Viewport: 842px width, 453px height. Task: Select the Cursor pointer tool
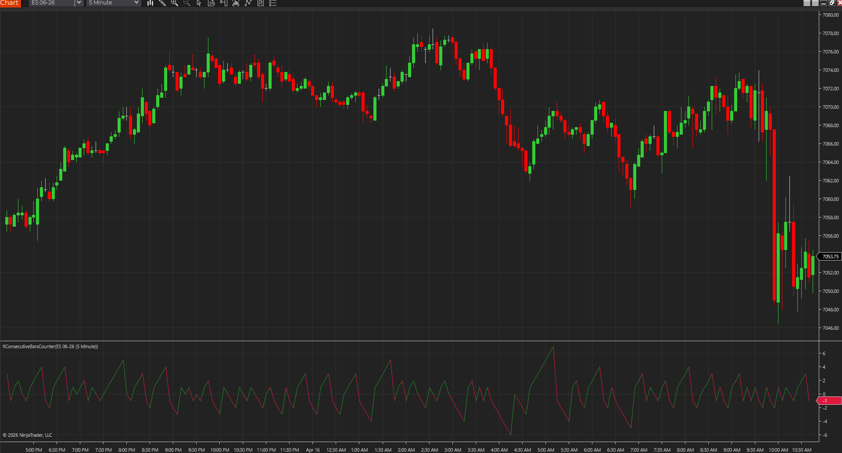(198, 3)
